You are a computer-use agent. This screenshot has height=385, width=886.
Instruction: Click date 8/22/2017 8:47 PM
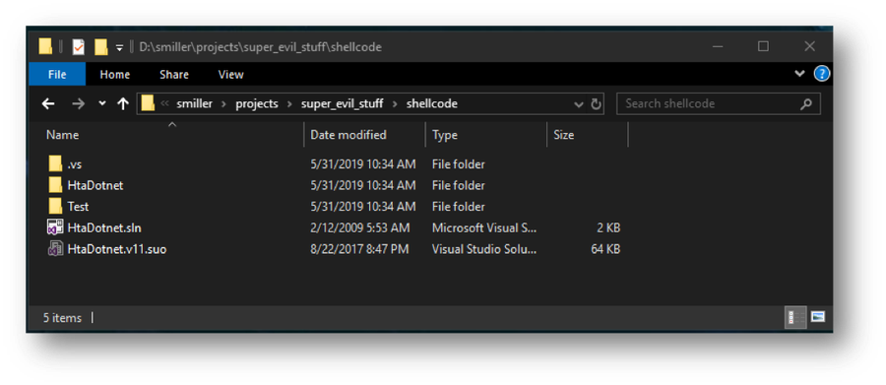(359, 249)
